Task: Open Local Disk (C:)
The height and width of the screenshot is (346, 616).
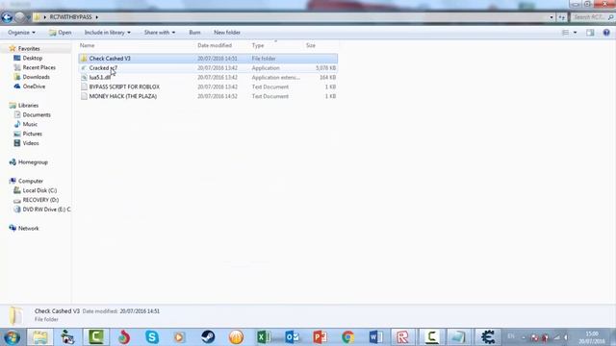Action: point(39,190)
